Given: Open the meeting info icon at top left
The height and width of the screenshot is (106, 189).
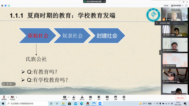Looking at the screenshot, I should pos(2,6).
